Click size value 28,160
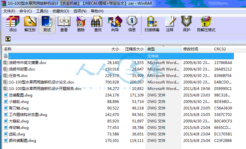The image size is (246, 149). (x=113, y=63)
